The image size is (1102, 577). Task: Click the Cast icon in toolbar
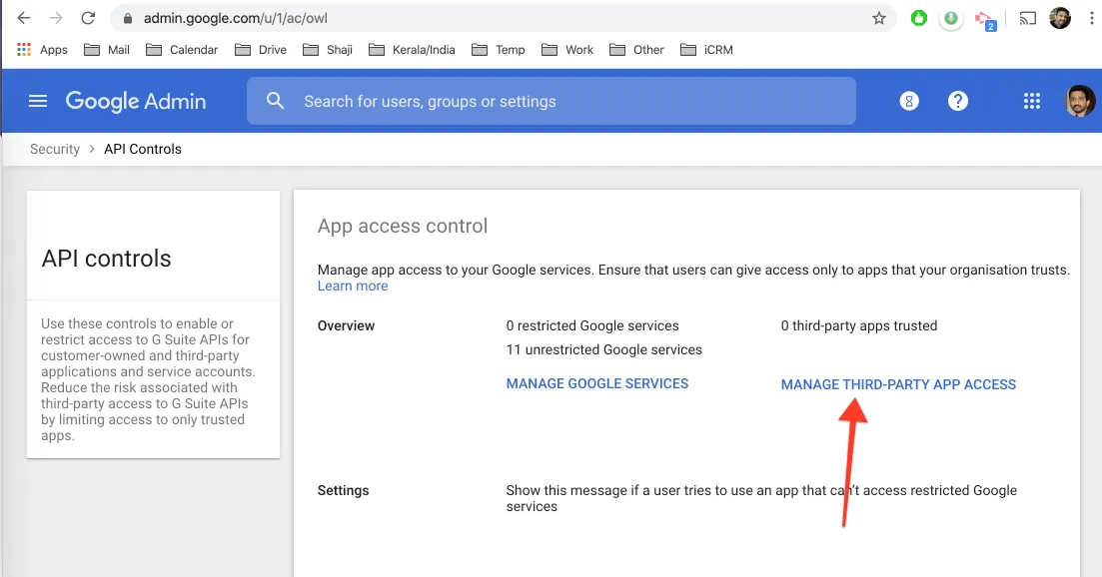tap(1027, 18)
